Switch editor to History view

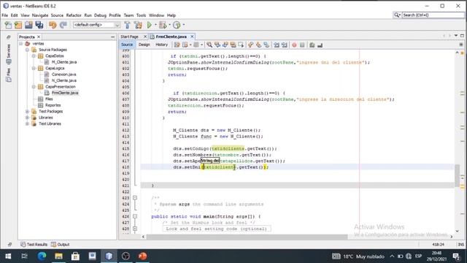[x=162, y=45]
